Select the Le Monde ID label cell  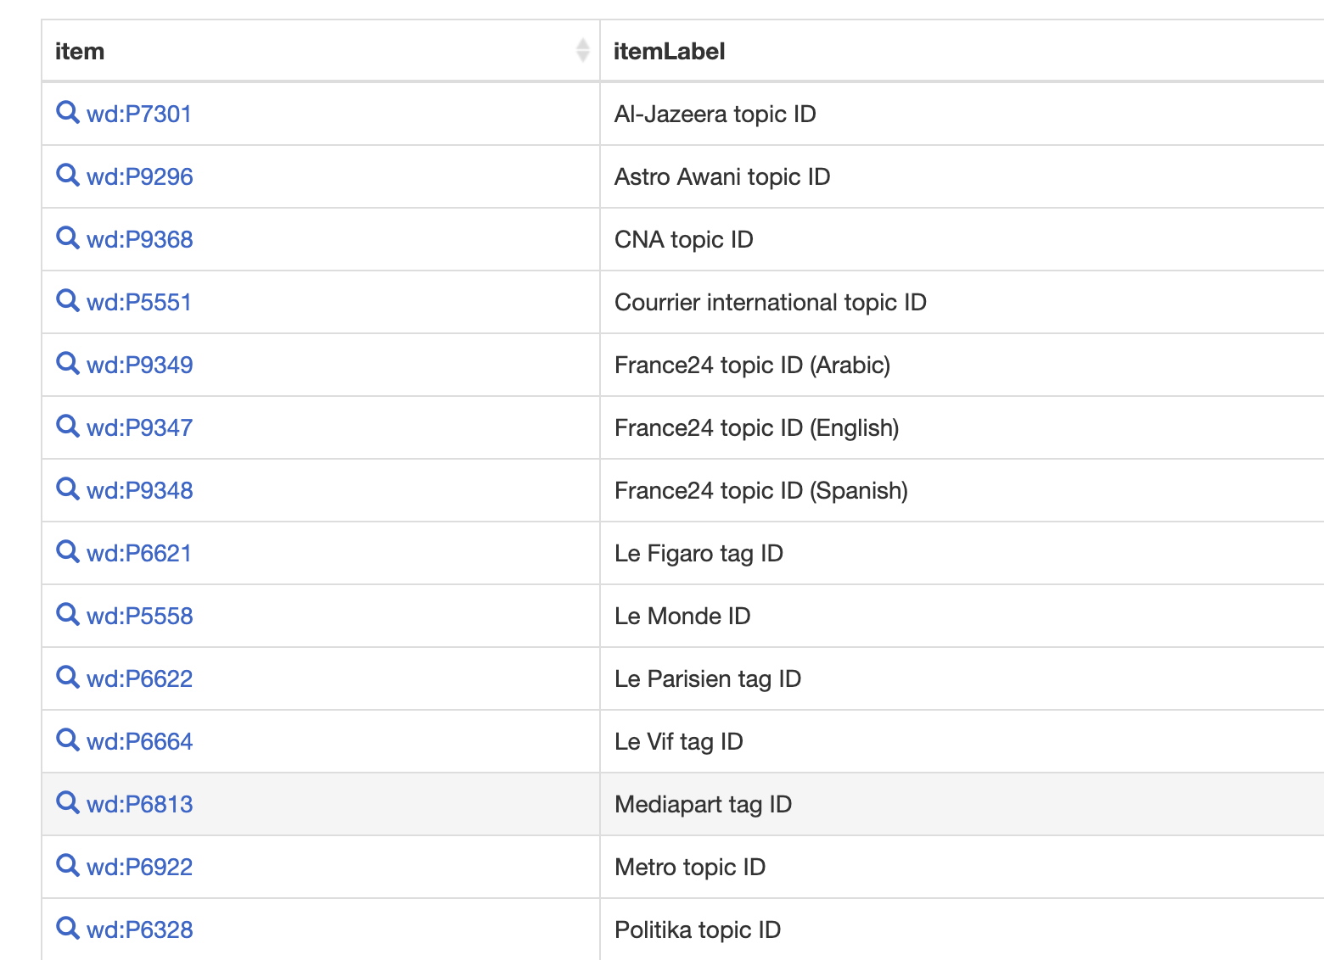[682, 616]
